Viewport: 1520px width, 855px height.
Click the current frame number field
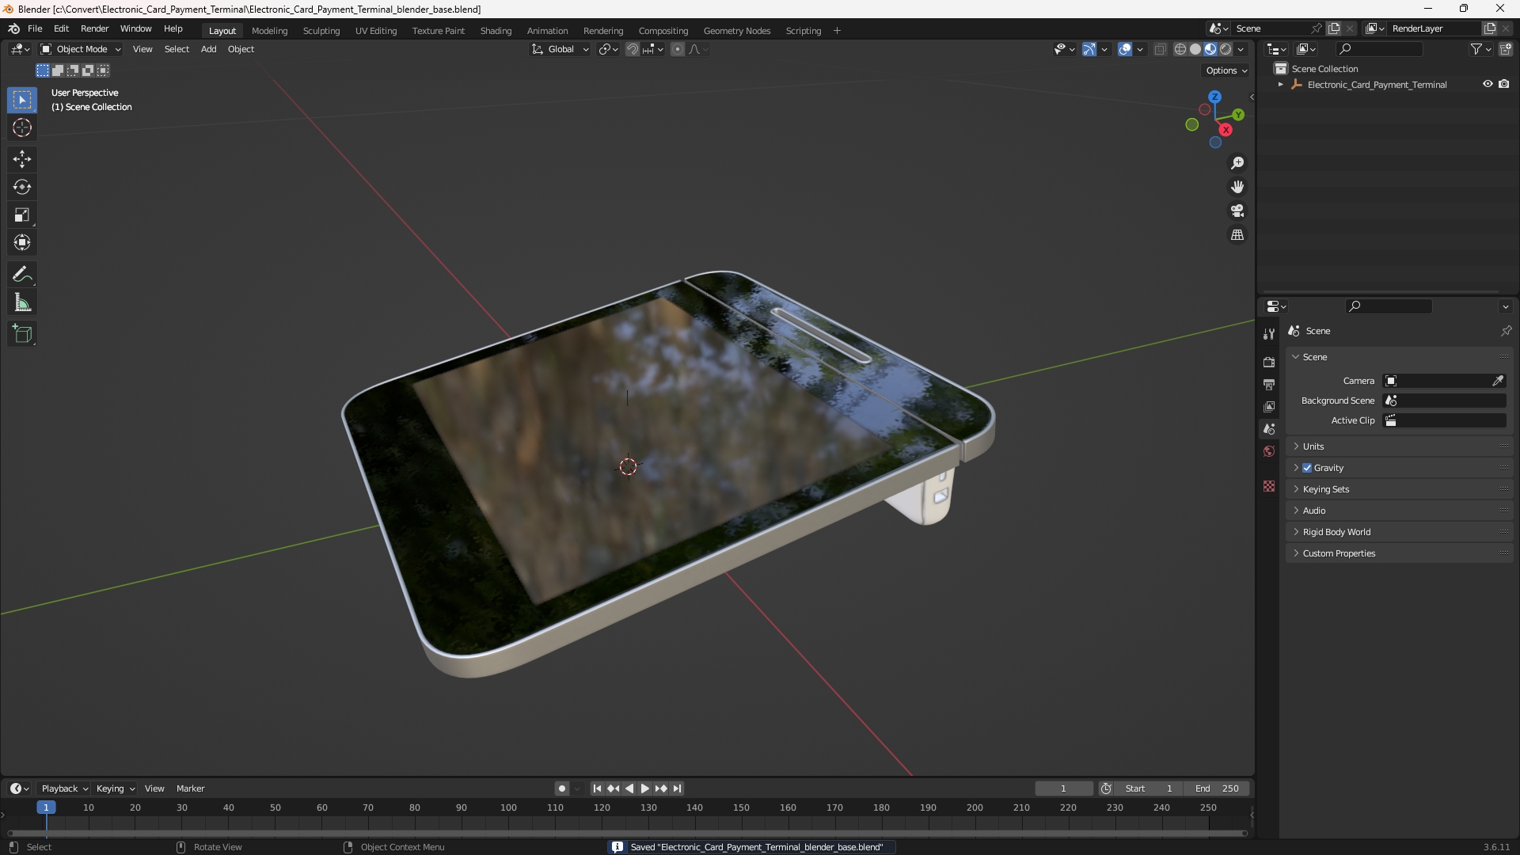click(1063, 788)
